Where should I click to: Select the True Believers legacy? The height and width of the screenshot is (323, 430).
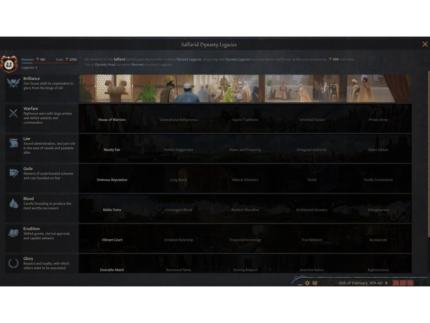click(312, 240)
